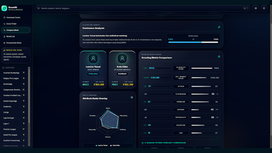Image resolution: width=272 pixels, height=153 pixels.
Task: Click the Dominance Analysis sparkle icon
Action: (219, 27)
